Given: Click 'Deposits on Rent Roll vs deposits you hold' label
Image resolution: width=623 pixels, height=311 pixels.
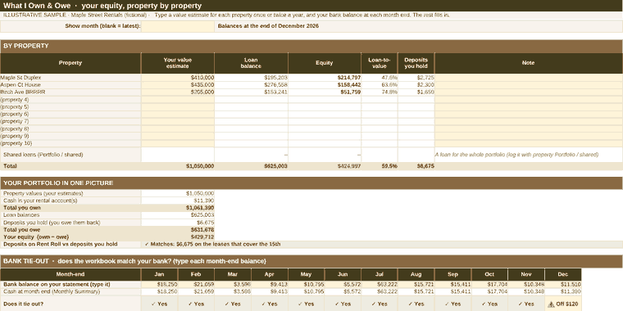Looking at the screenshot, I should point(70,245).
